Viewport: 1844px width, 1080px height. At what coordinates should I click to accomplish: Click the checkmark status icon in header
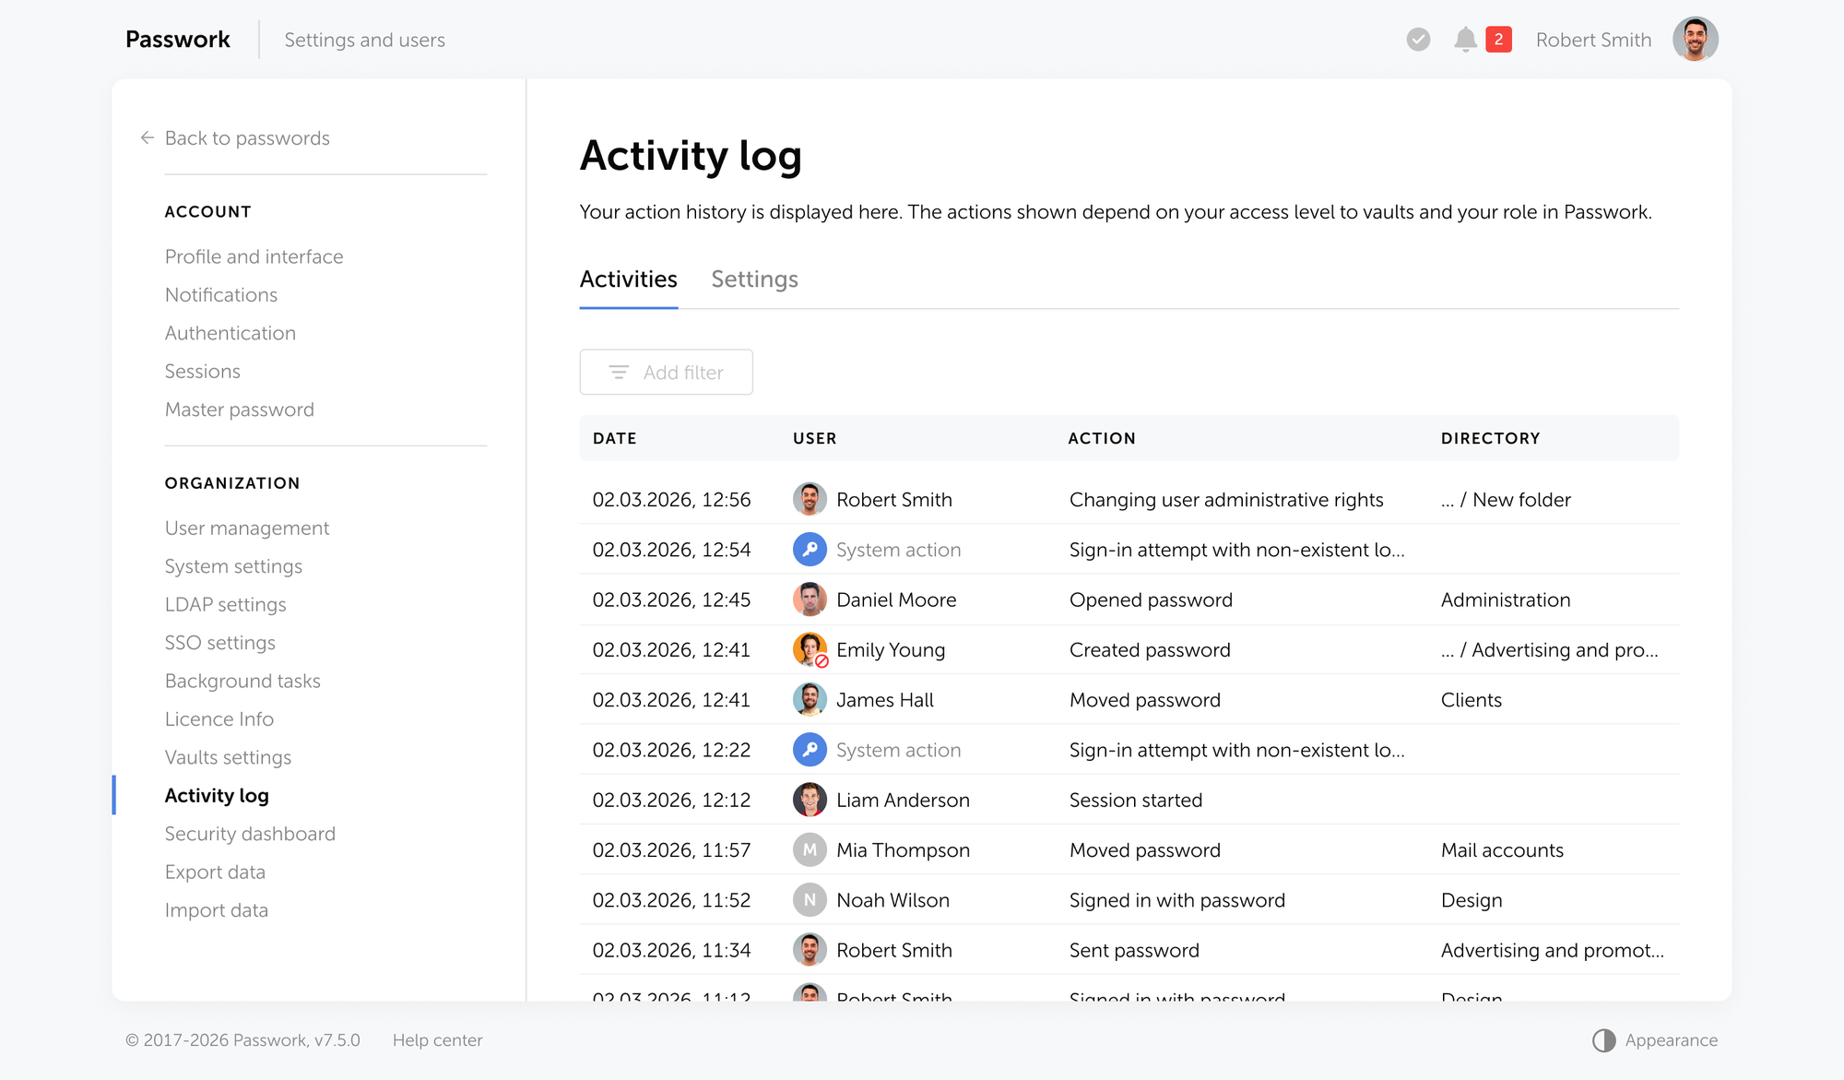[1417, 39]
